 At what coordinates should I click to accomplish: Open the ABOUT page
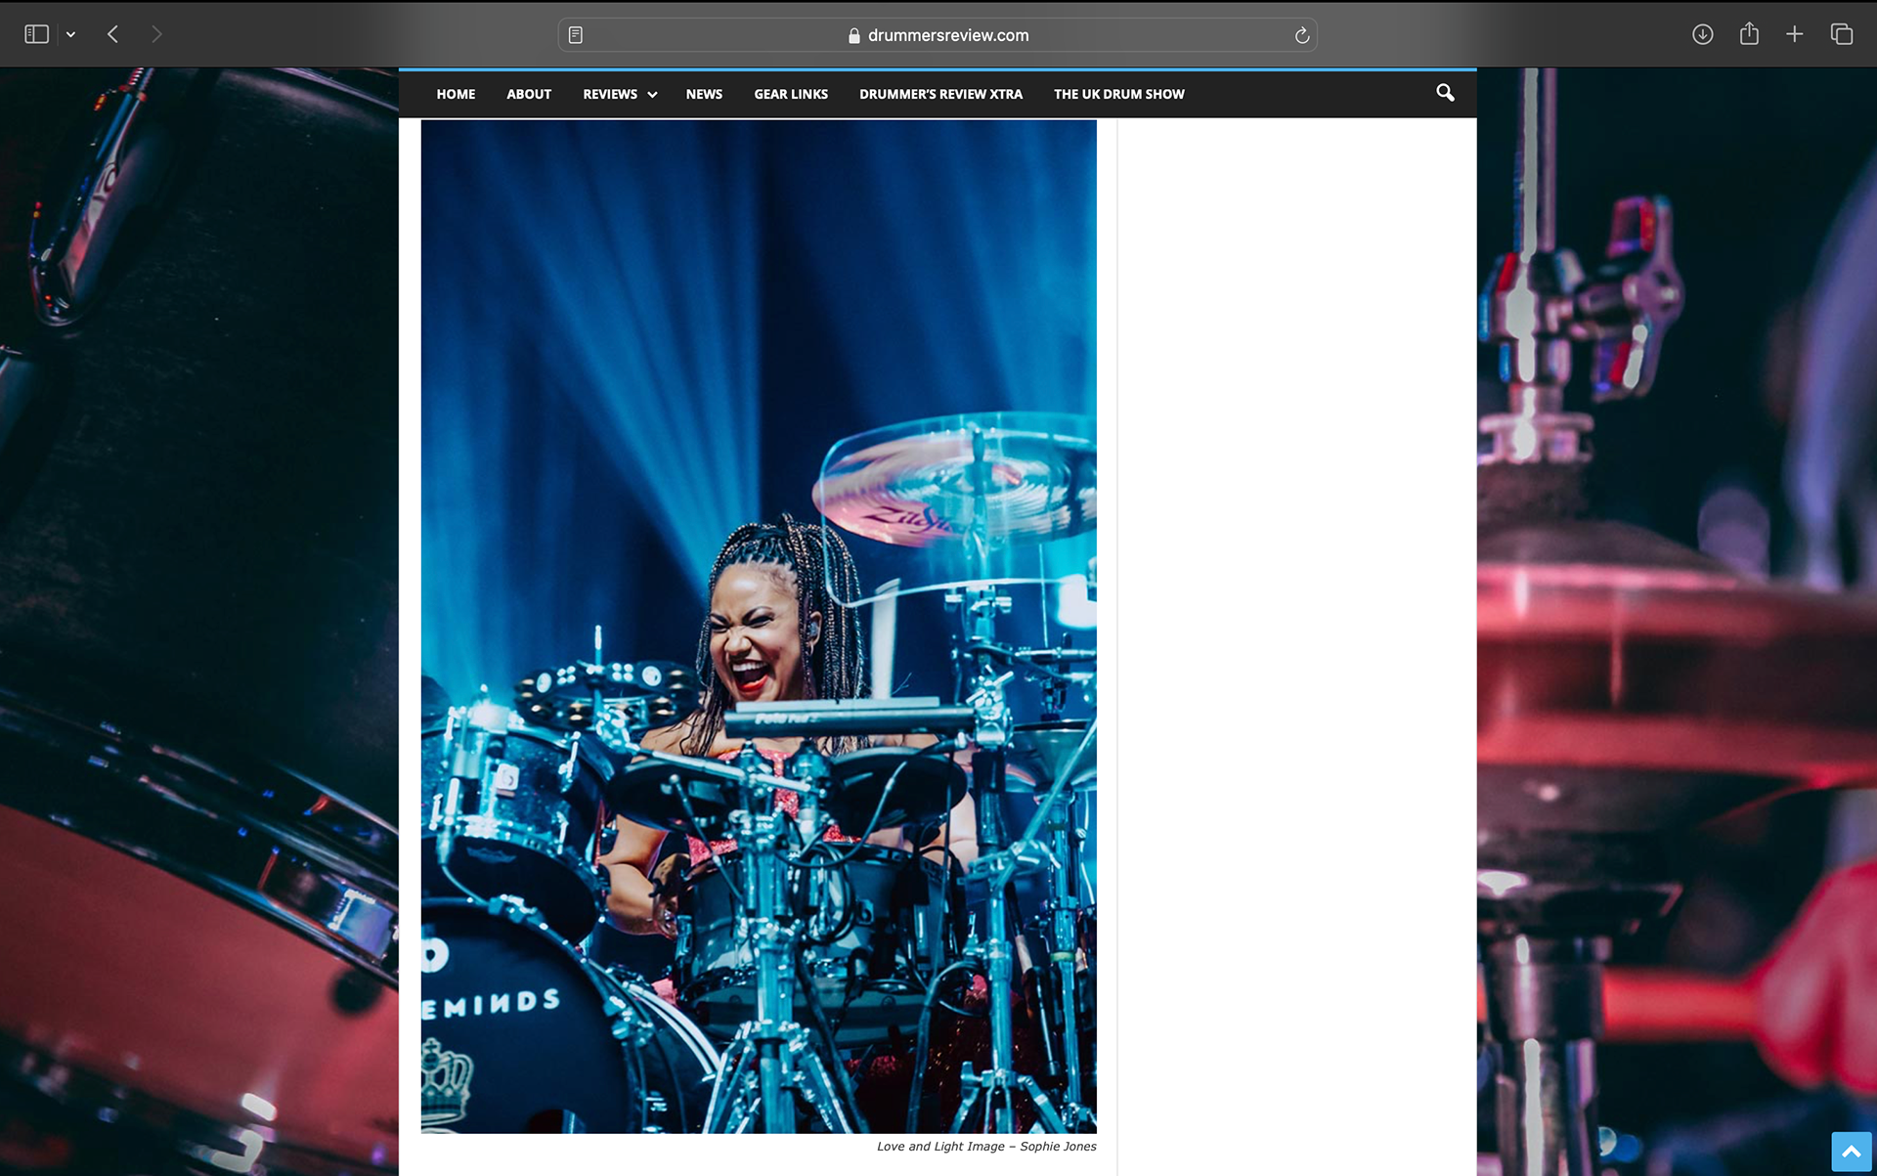[x=528, y=94]
